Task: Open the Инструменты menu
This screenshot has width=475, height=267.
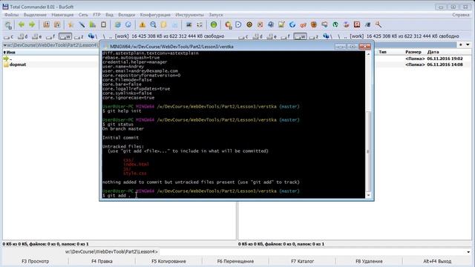Action: tap(190, 15)
